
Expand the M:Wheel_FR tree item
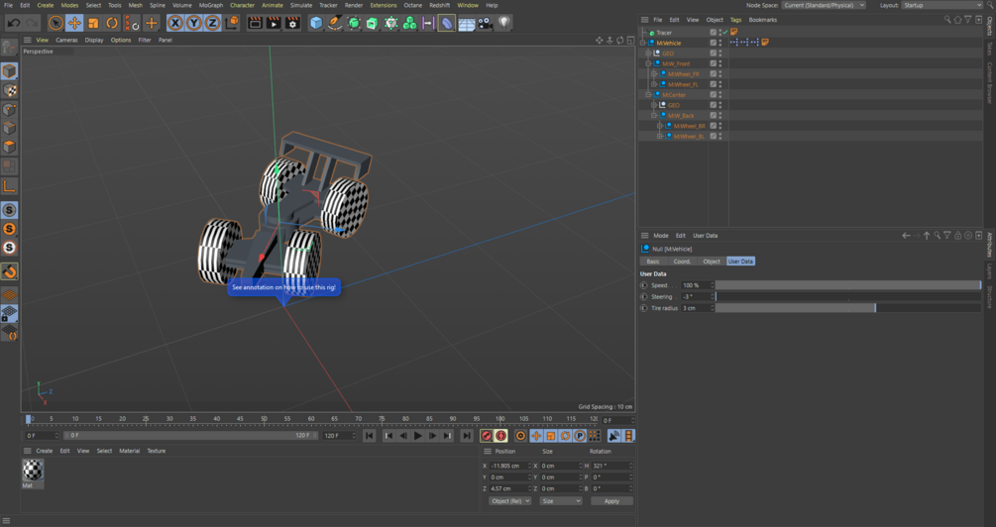pyautogui.click(x=654, y=74)
